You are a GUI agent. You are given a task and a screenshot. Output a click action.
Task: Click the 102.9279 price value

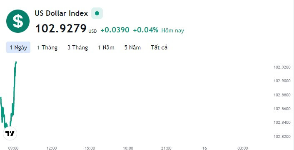pyautogui.click(x=61, y=29)
